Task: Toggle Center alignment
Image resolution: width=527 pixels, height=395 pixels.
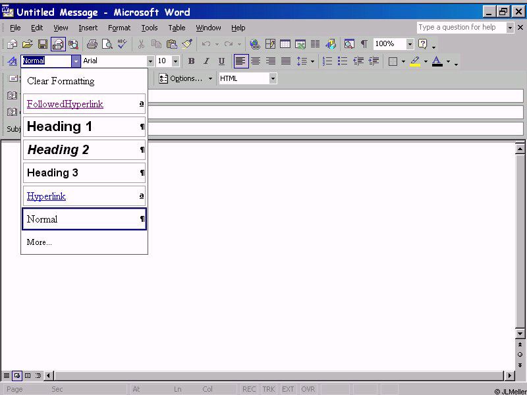Action: 256,61
